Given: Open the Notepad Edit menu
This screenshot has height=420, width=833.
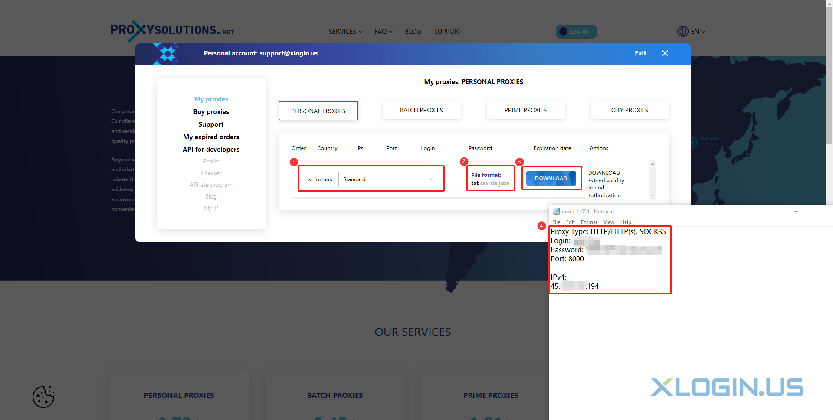Looking at the screenshot, I should [570, 222].
